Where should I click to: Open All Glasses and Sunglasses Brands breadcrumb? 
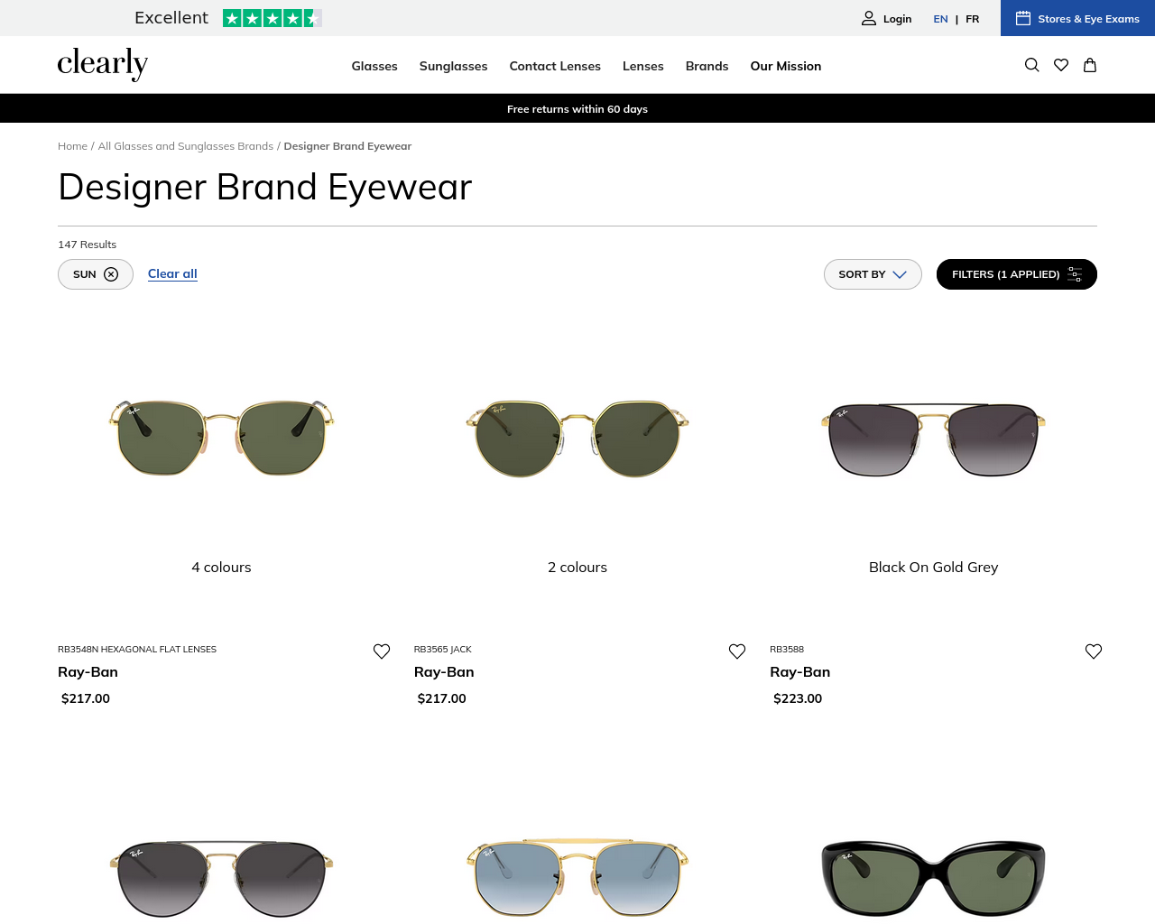point(185,146)
